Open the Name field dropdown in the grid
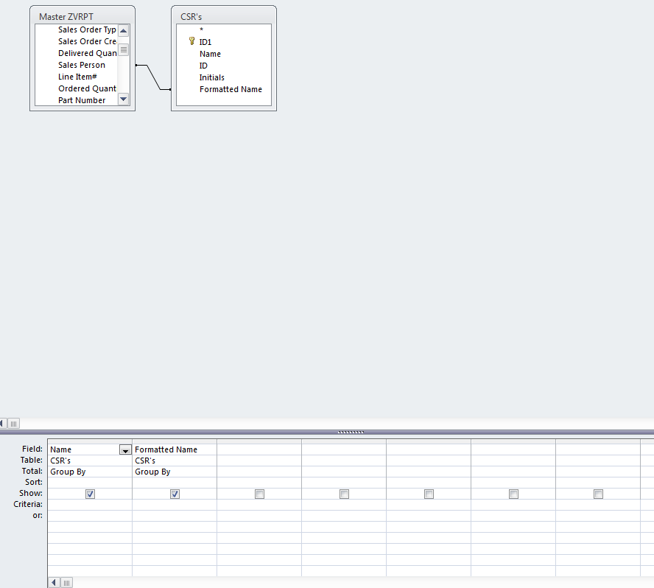 125,450
